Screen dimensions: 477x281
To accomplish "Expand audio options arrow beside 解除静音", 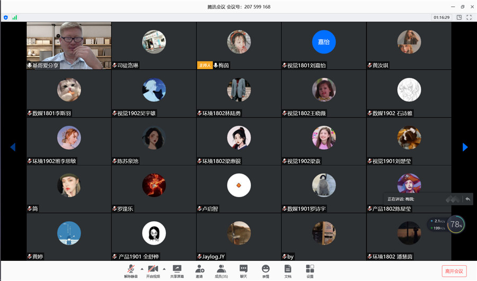I will click(x=142, y=269).
